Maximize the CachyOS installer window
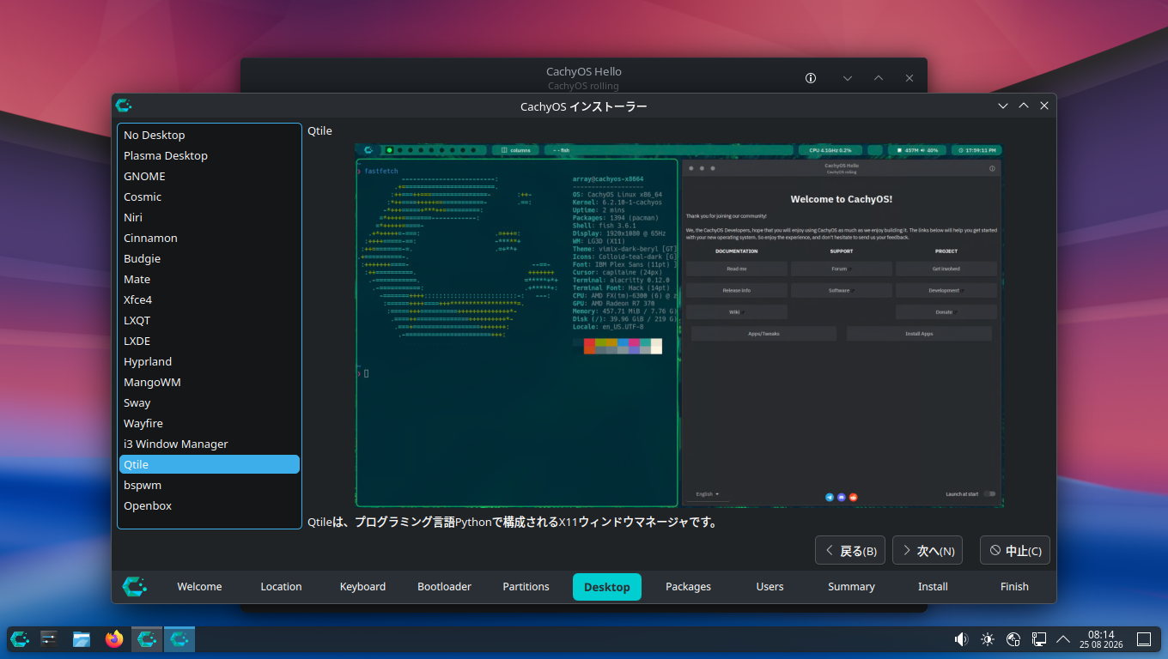 [x=1024, y=106]
